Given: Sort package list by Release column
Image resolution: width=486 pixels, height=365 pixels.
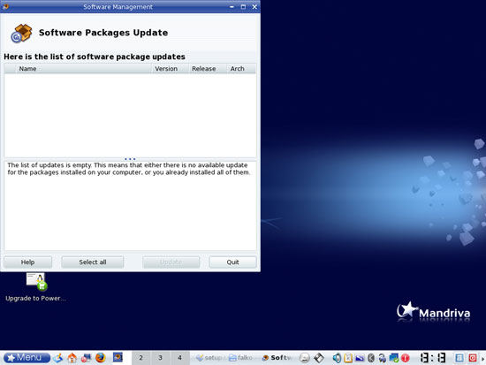Looking at the screenshot, I should (208, 69).
